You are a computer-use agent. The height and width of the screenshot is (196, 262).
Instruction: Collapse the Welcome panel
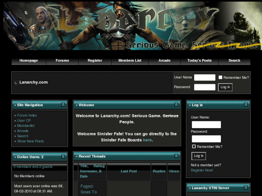coord(176,105)
